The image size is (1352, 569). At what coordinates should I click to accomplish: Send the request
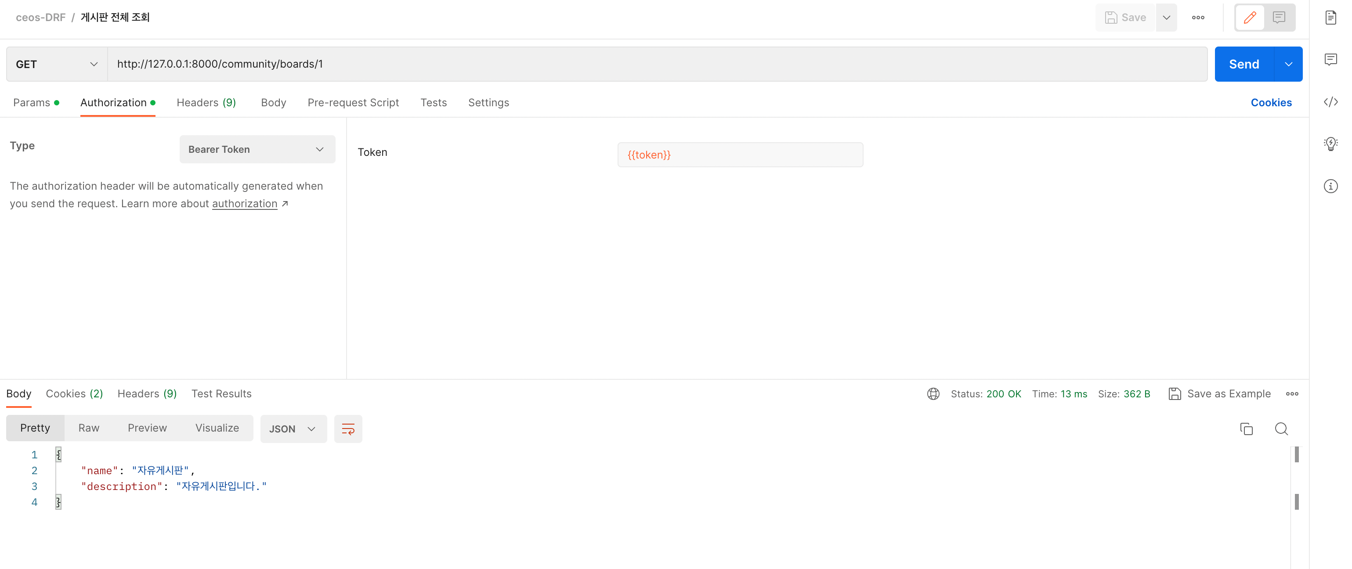(x=1244, y=64)
